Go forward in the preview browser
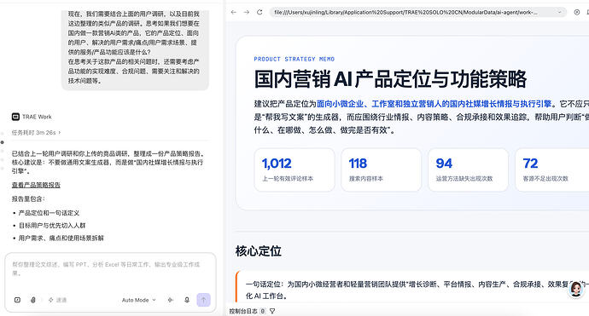The height and width of the screenshot is (316, 589). 247,13
